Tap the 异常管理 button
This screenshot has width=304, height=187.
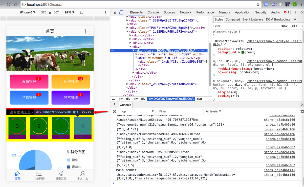coord(71,98)
